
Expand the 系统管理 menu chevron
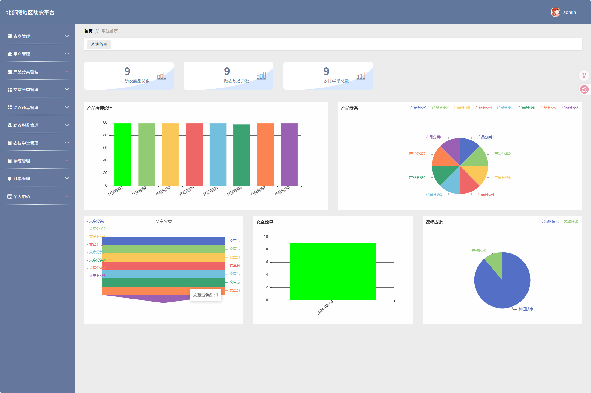(x=67, y=161)
